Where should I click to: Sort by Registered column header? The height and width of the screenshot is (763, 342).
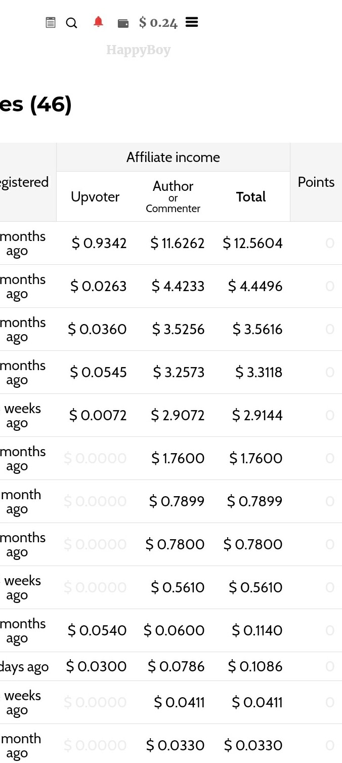click(x=24, y=182)
